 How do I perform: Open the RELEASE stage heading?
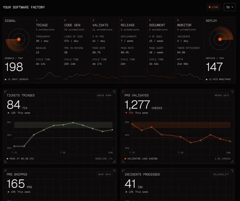tap(128, 25)
